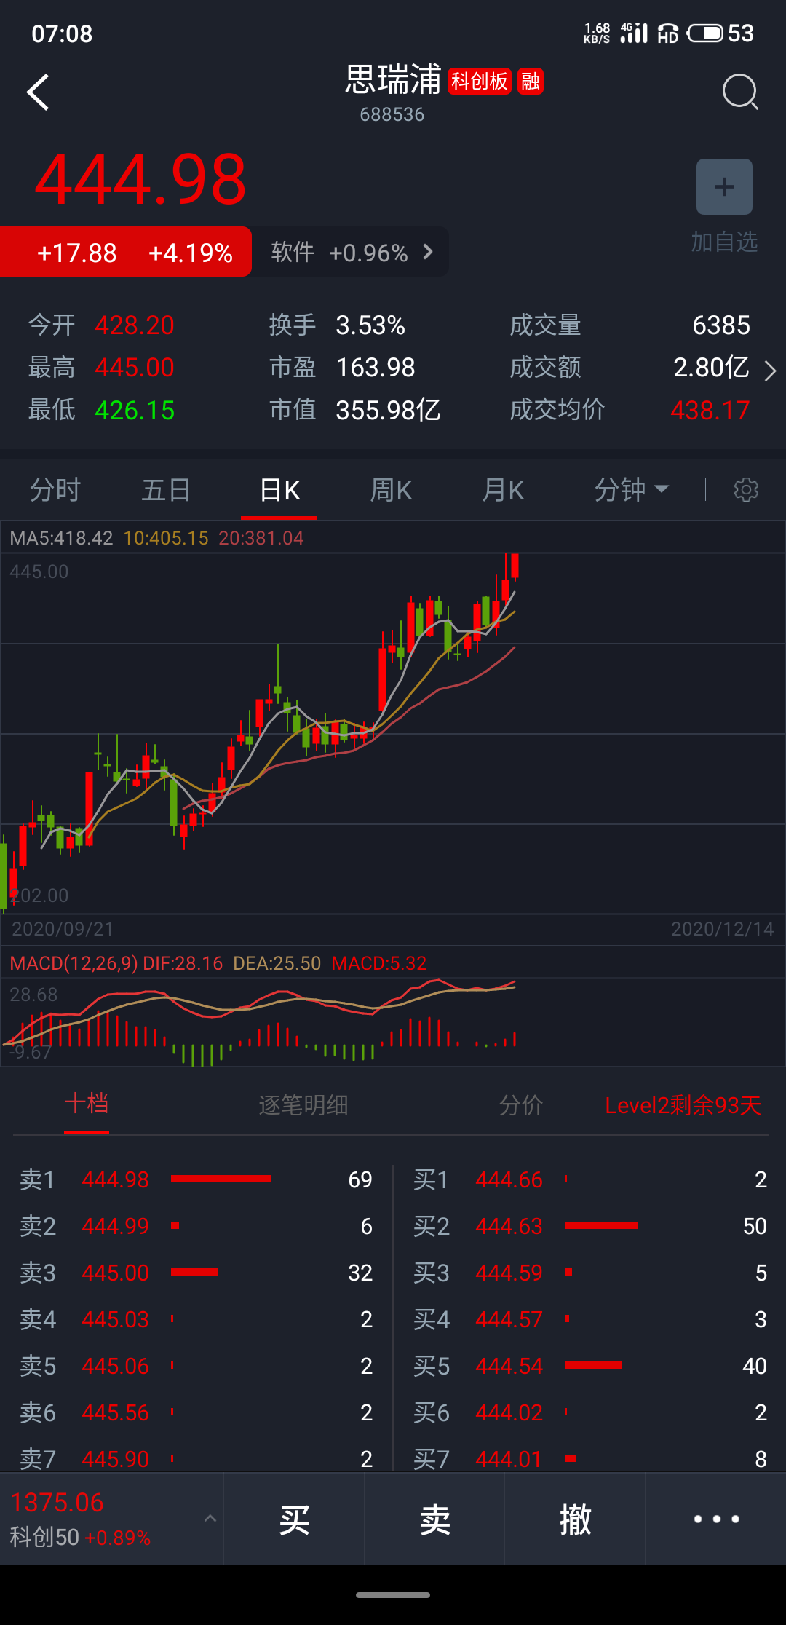Tap the 4G signal strength icon

tap(634, 33)
